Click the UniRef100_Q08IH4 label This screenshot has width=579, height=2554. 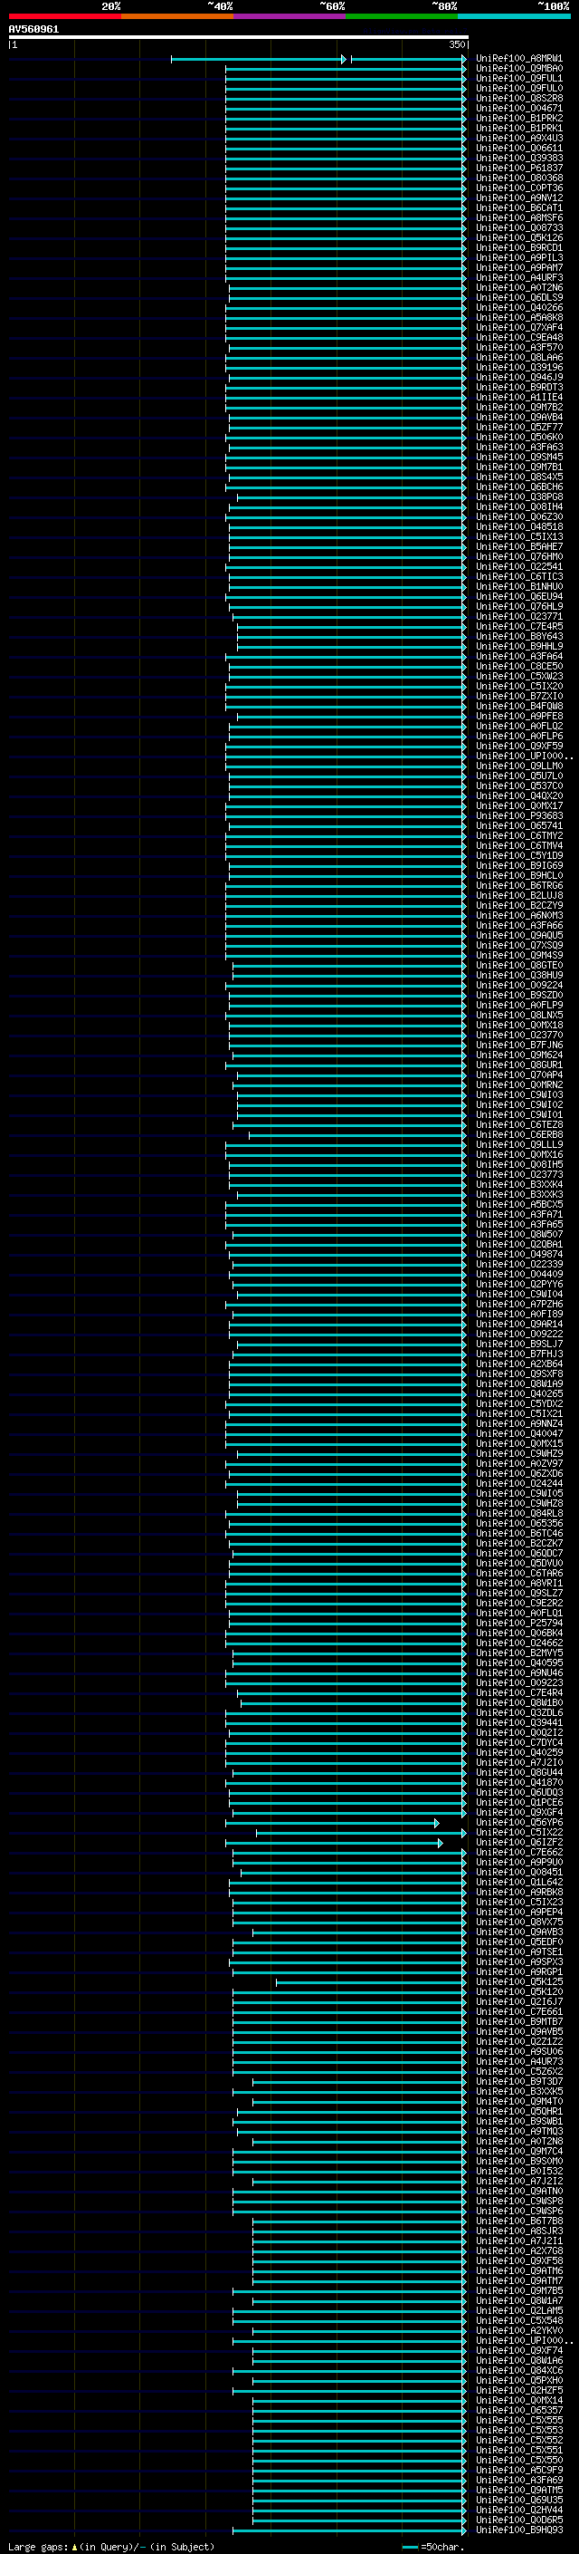click(518, 506)
